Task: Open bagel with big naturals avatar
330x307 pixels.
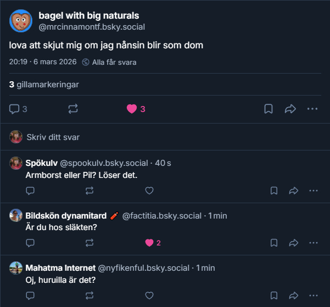Action: 20,21
